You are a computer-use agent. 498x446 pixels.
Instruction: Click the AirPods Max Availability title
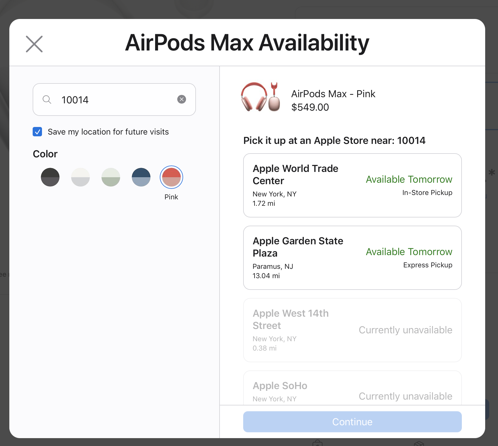(x=247, y=43)
